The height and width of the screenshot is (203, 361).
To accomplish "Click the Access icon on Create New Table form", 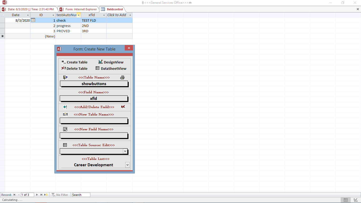I will coord(59,49).
